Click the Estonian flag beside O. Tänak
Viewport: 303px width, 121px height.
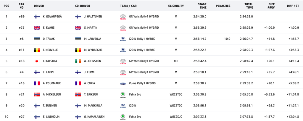tap(37, 39)
